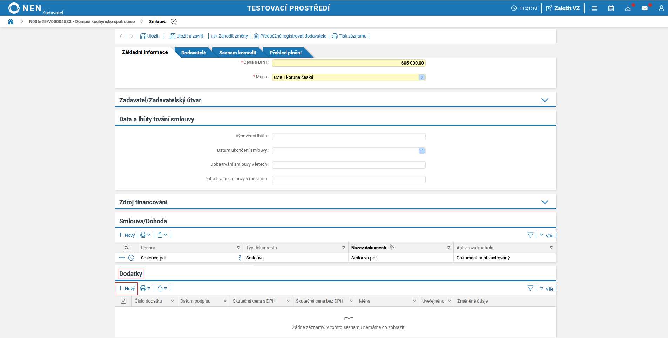Open column settings in Dodatky table
The width and height of the screenshot is (668, 338).
[123, 301]
